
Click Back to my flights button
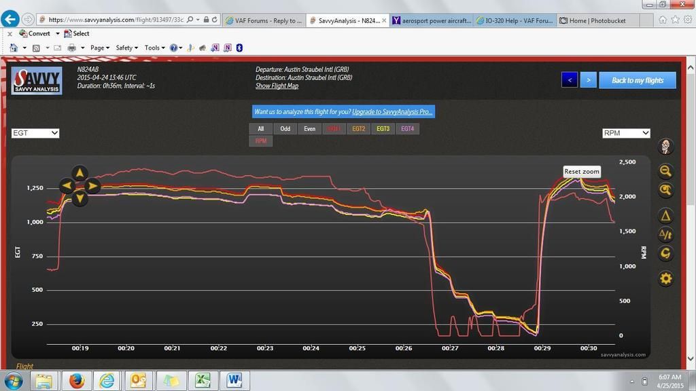click(637, 80)
